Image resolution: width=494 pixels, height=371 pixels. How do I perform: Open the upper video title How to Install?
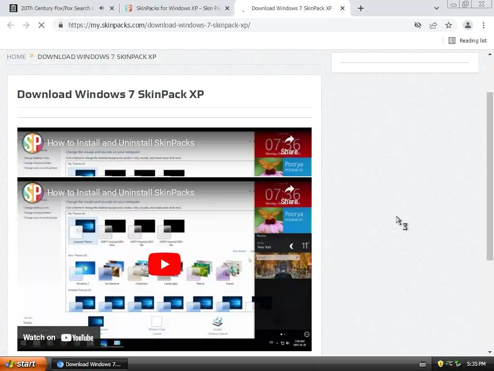pos(121,143)
